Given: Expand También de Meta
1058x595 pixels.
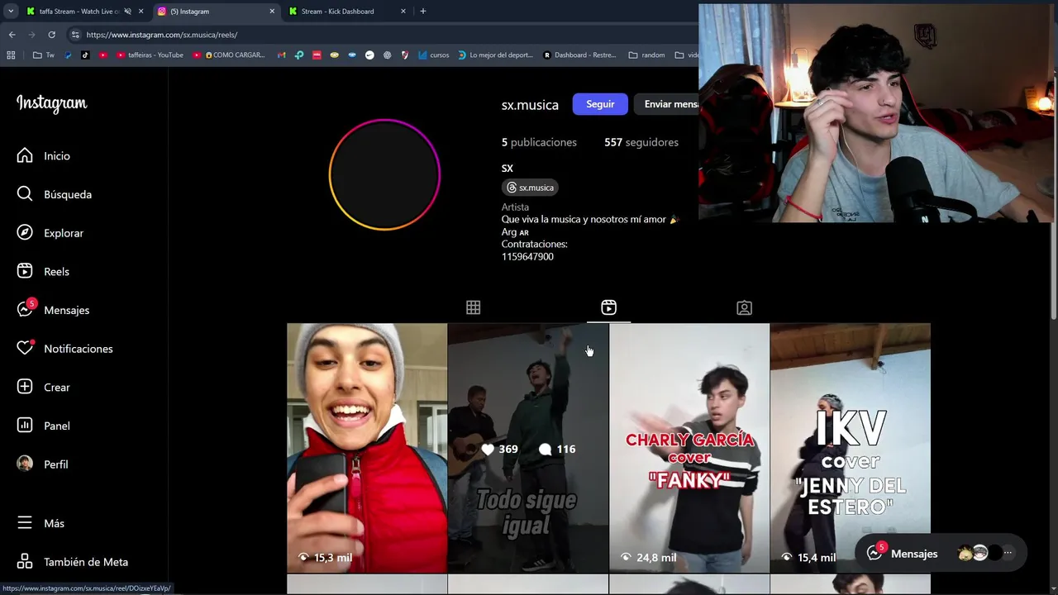Looking at the screenshot, I should point(73,562).
